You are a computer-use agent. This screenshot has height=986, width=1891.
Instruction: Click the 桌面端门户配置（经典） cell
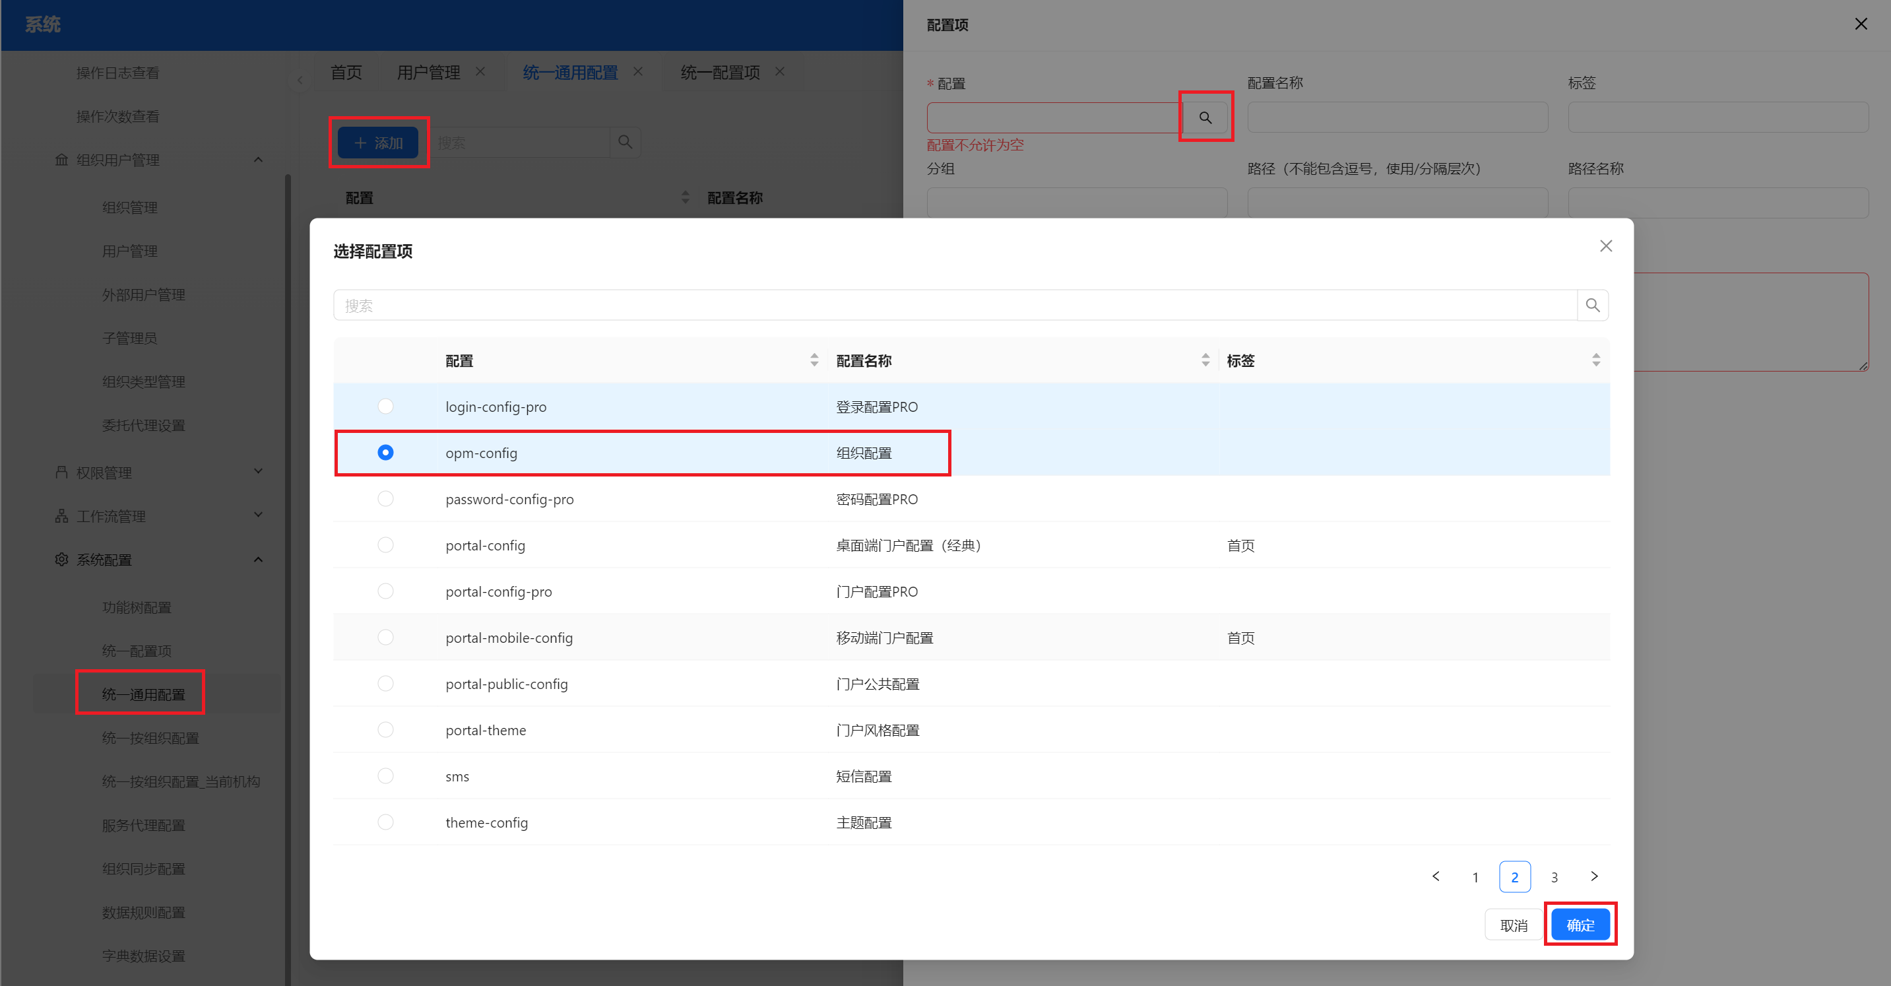(909, 544)
